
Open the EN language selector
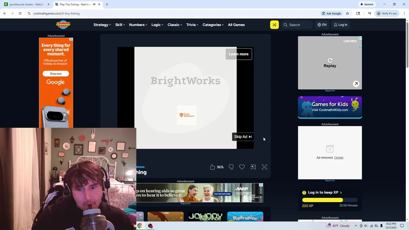click(322, 25)
